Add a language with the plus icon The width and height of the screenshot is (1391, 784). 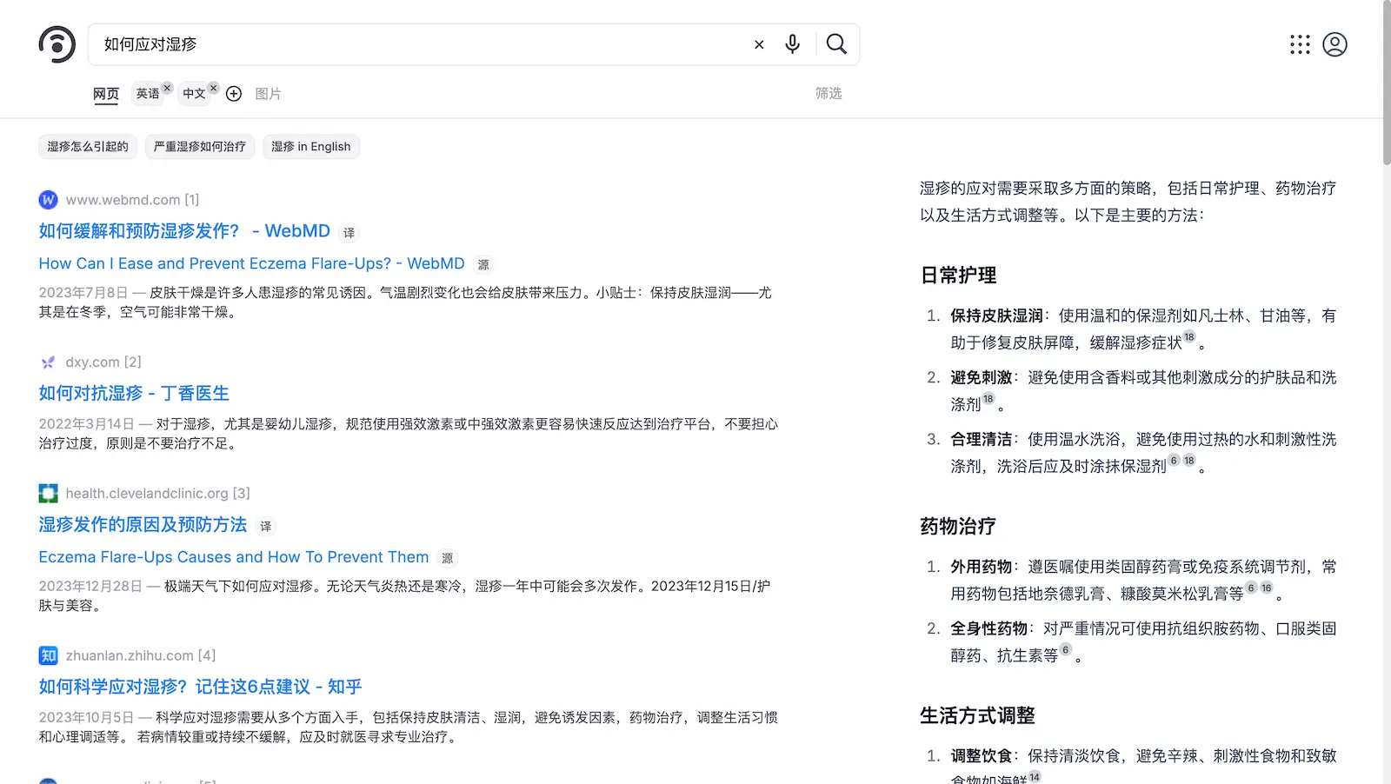click(x=234, y=94)
